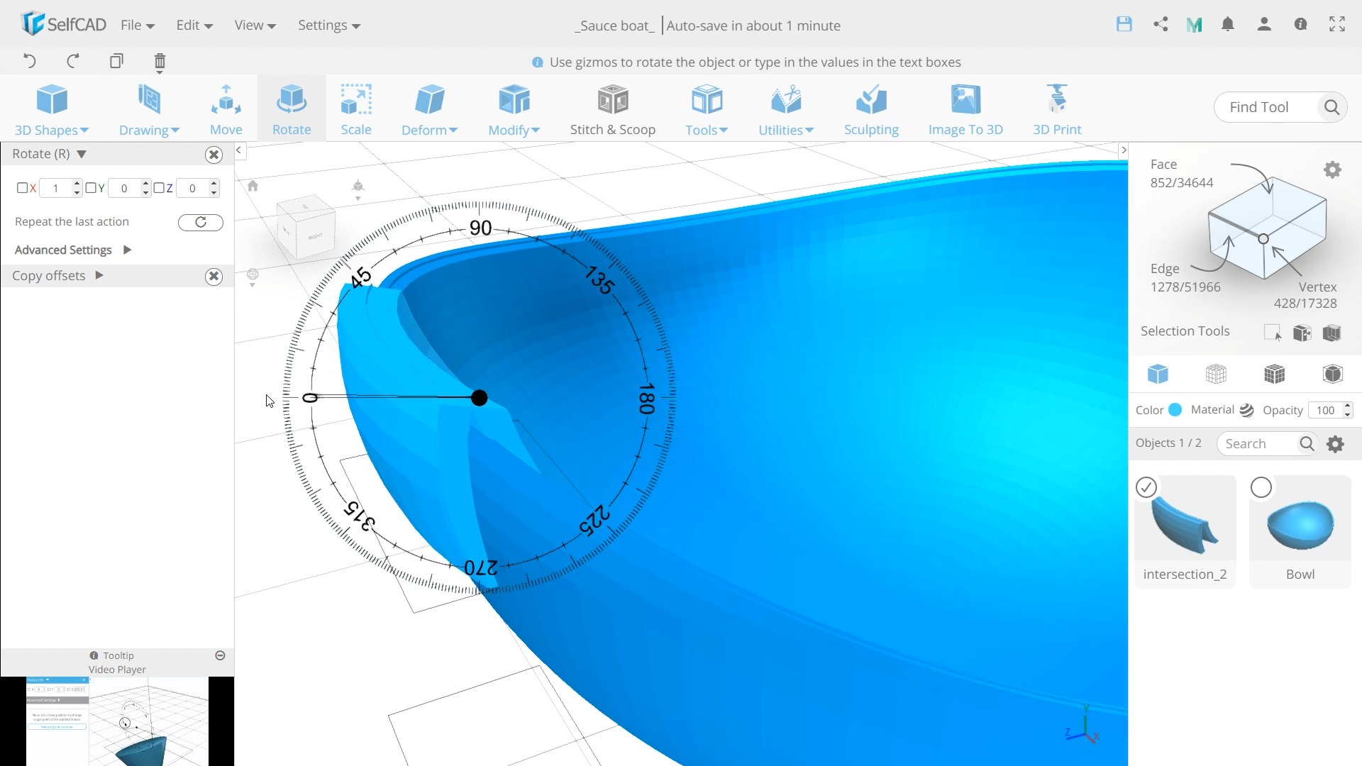Collapse the Tooltip video player
Image resolution: width=1362 pixels, height=766 pixels.
click(220, 655)
